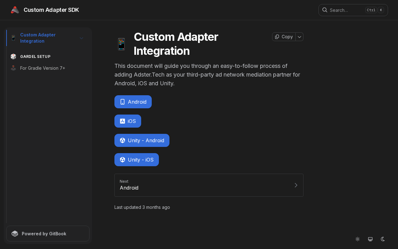
Task: Switch to light theme with sun icon
Action: (x=358, y=239)
